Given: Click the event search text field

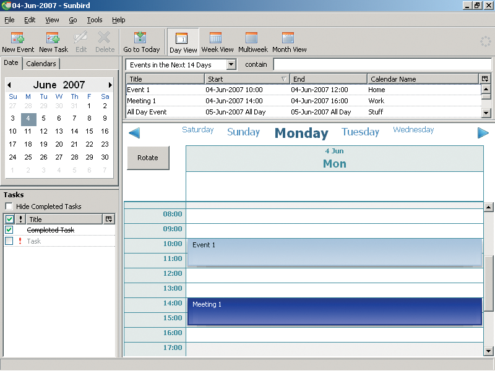Looking at the screenshot, I should tap(382, 64).
